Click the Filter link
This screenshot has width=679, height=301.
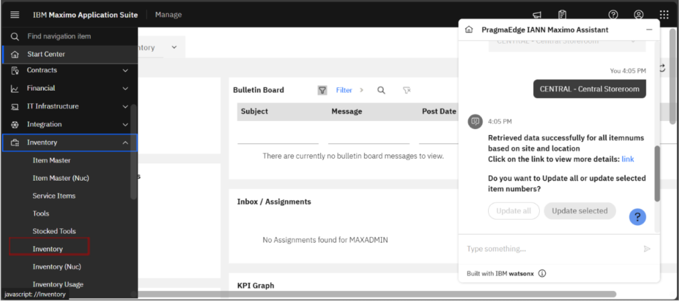344,90
